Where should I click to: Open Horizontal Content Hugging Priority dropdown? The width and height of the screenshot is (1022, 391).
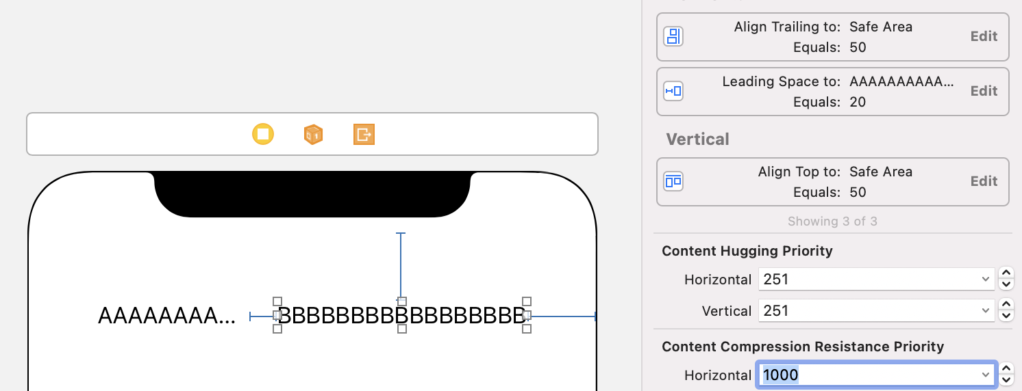[x=986, y=279]
